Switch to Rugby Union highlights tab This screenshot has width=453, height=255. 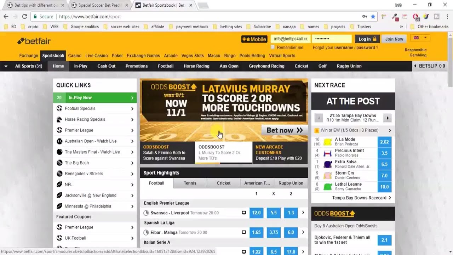pos(291,183)
